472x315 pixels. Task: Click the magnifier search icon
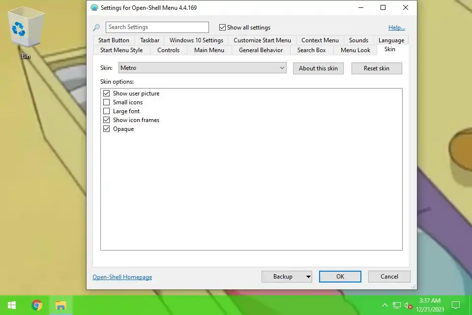coord(96,28)
